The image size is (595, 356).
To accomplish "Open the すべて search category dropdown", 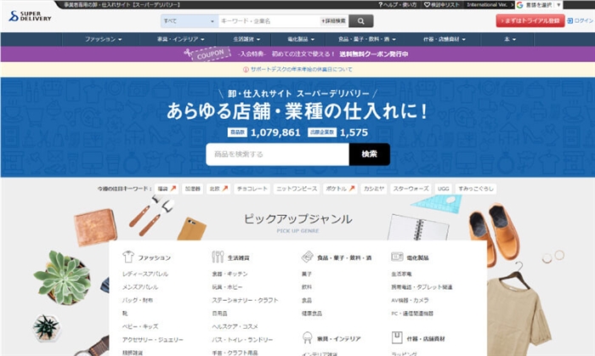I will click(x=188, y=21).
